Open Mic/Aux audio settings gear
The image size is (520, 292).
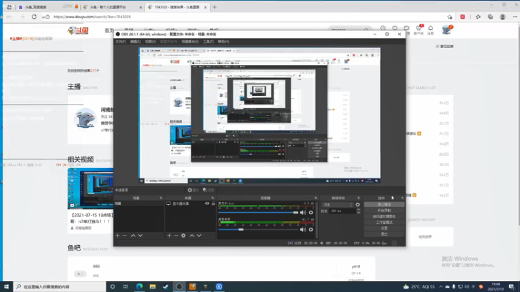click(311, 213)
